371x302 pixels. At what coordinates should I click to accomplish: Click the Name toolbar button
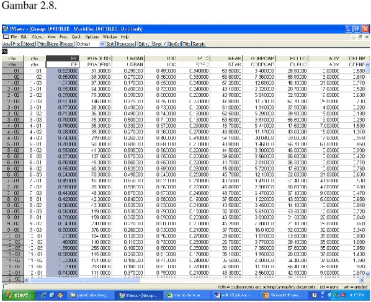(x=54, y=44)
